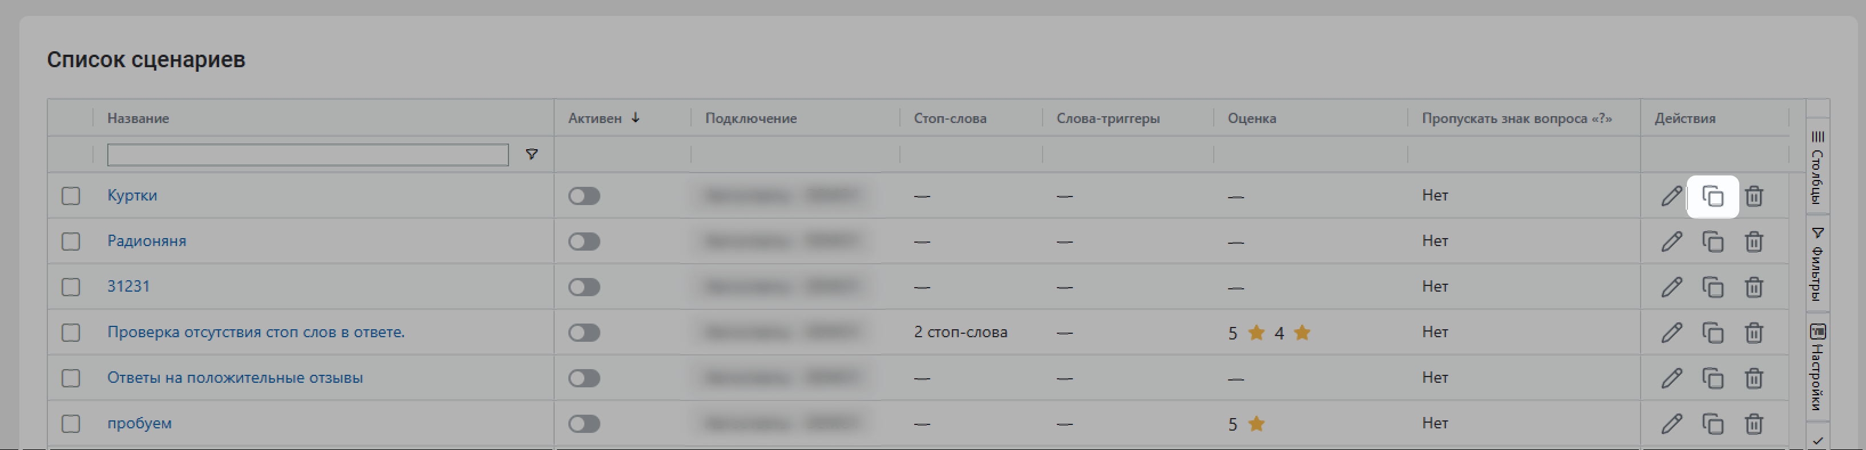Edit the Радионяня scenario
Screen dimensions: 1866x450
point(1671,242)
